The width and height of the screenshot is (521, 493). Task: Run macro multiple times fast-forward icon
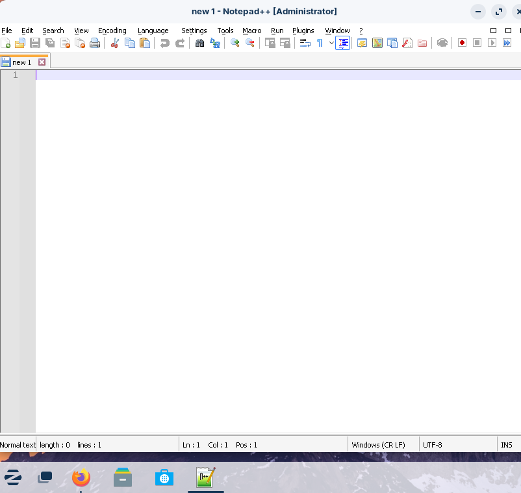point(507,43)
